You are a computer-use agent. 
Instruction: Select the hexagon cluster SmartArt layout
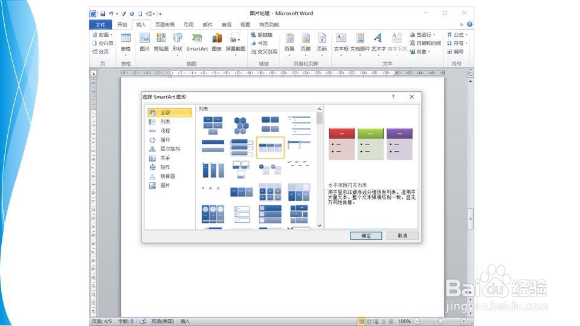pos(241,125)
